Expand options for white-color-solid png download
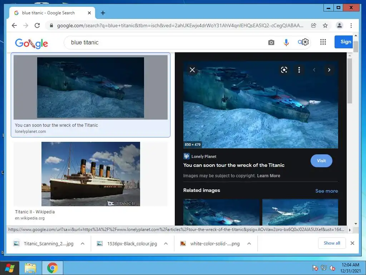 [249, 243]
